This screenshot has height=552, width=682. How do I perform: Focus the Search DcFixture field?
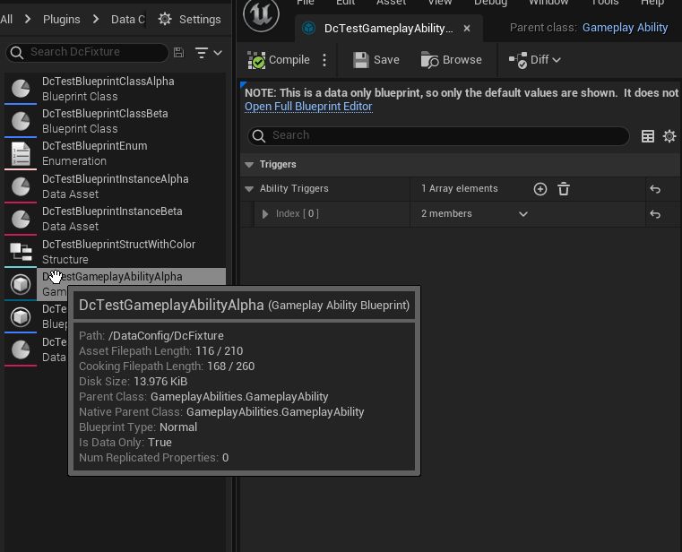87,52
